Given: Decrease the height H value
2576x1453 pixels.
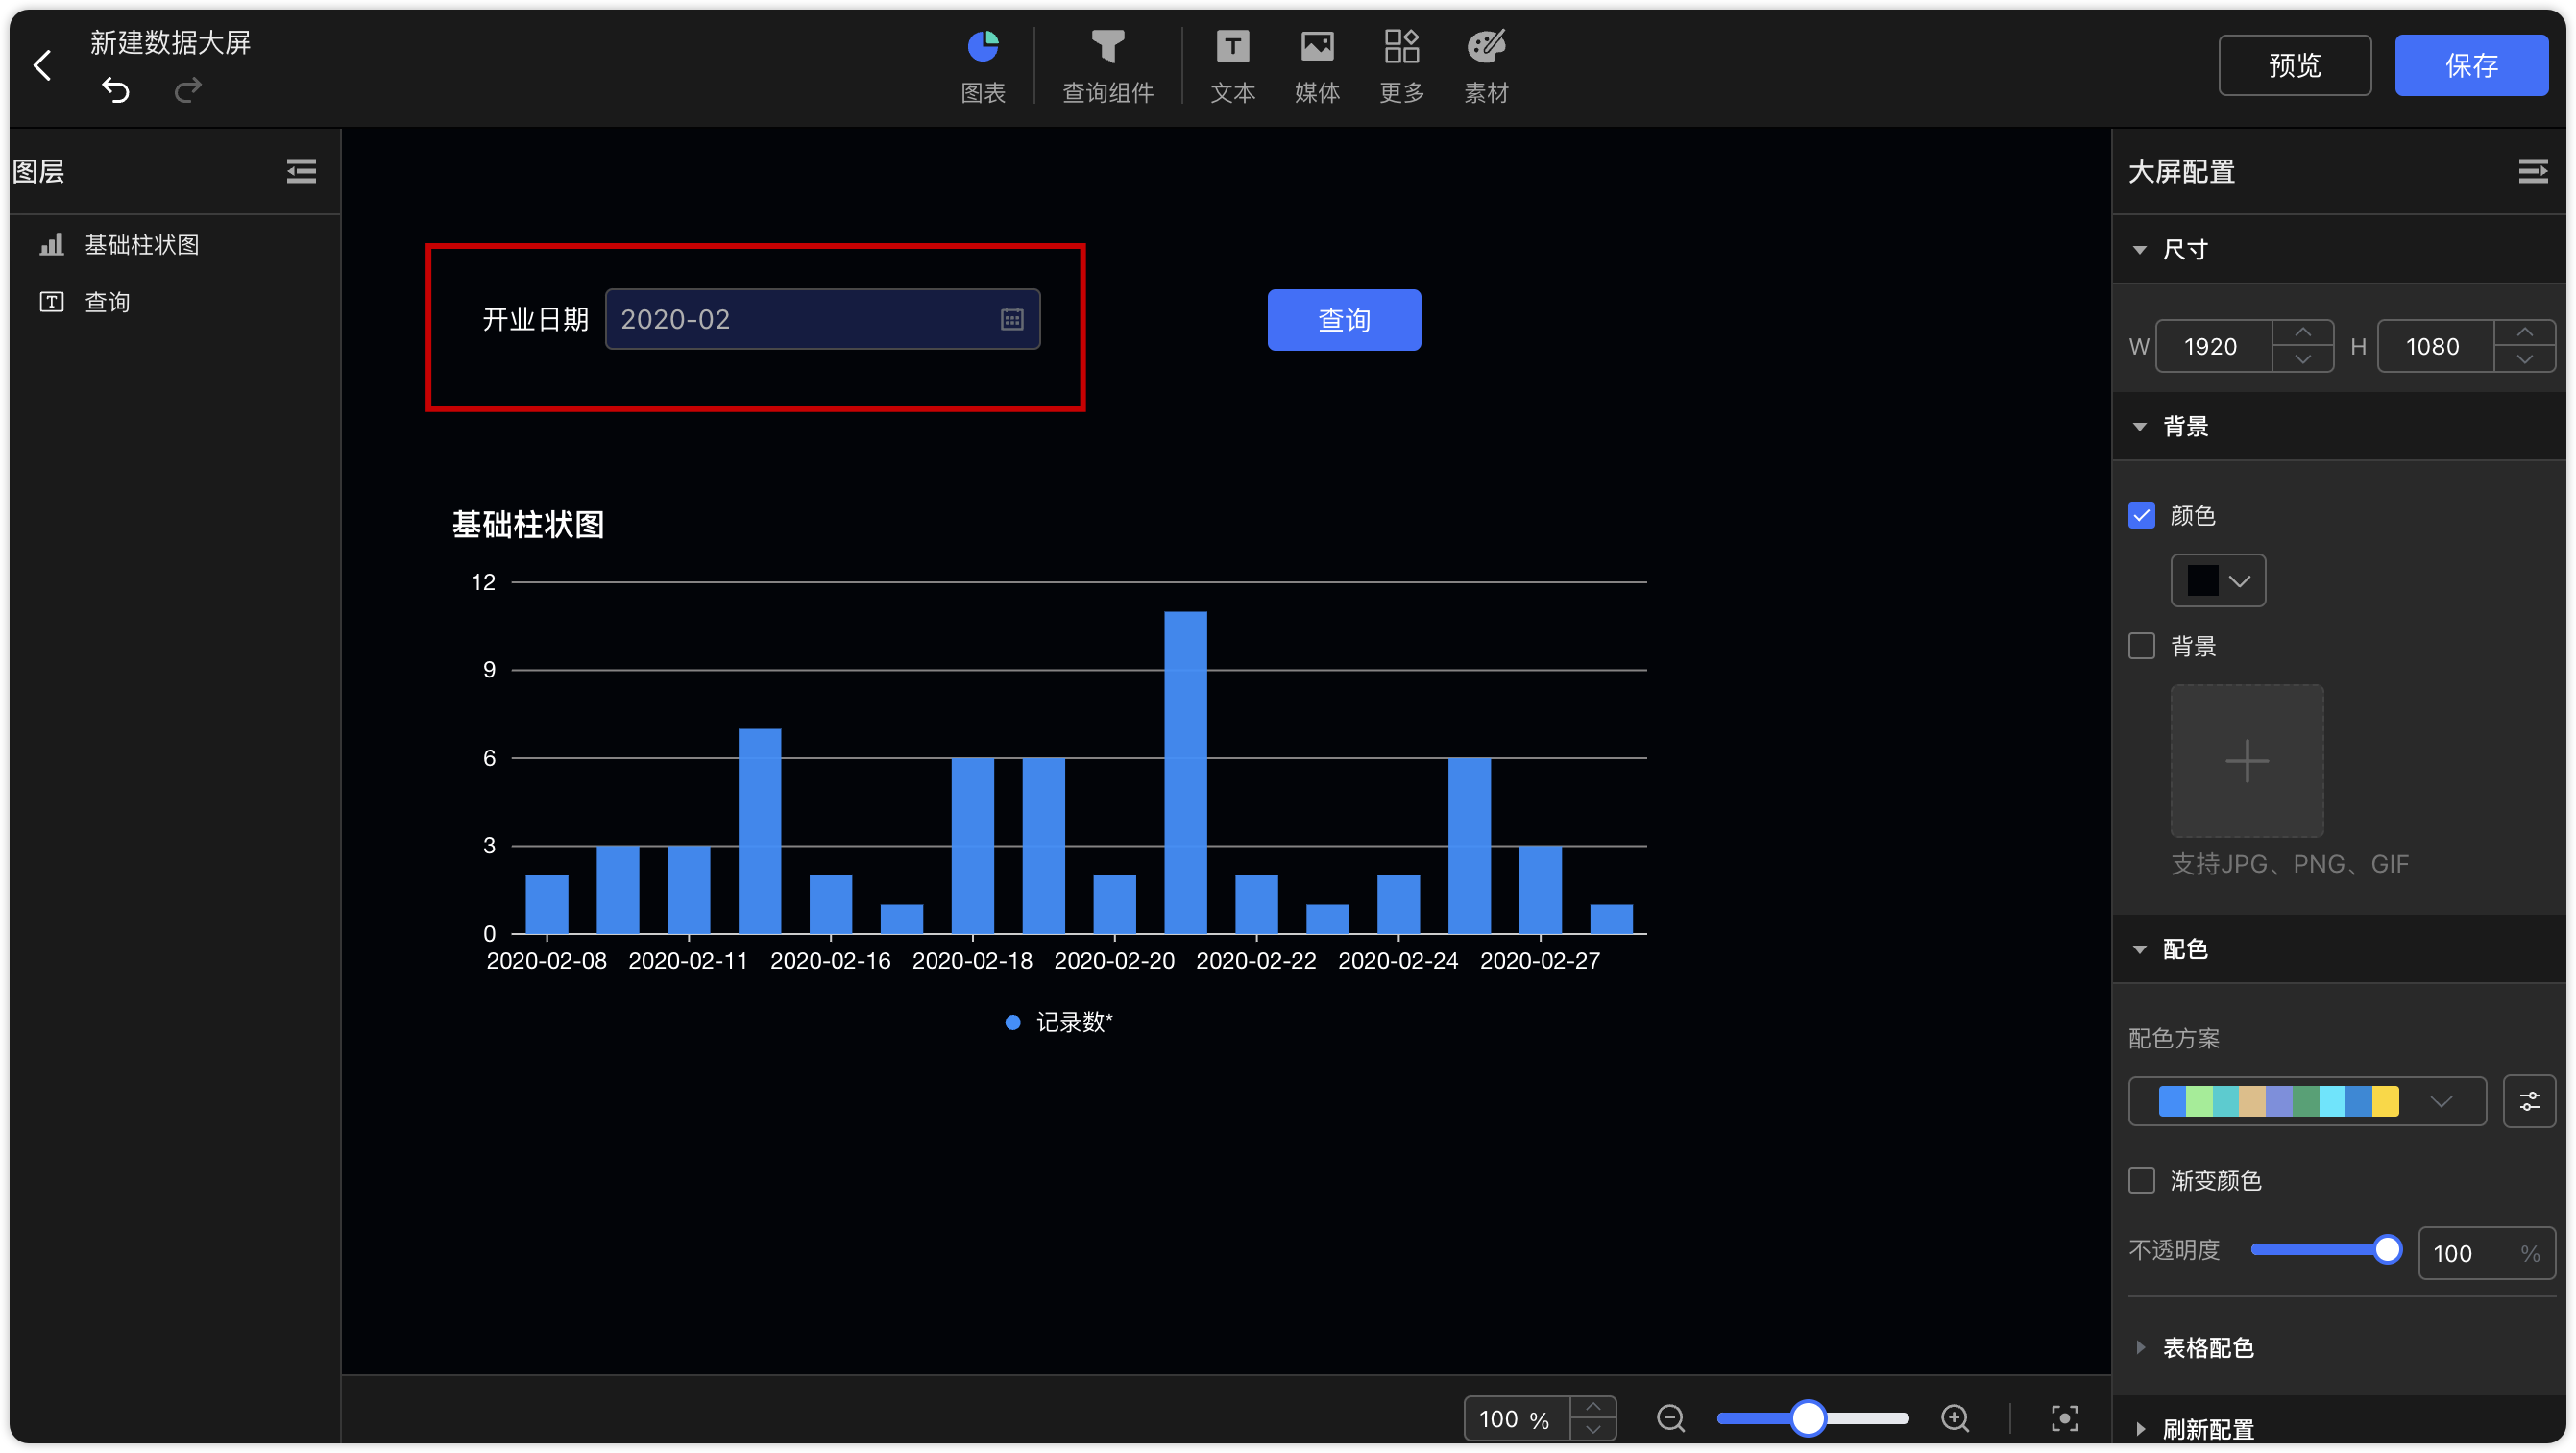Looking at the screenshot, I should (x=2525, y=359).
